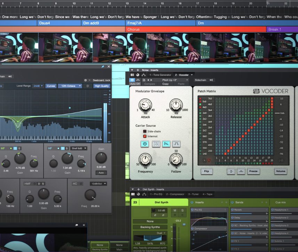Toggle the carrier power button in Vocoder
Screen dimensions: 298x252
click(x=145, y=144)
